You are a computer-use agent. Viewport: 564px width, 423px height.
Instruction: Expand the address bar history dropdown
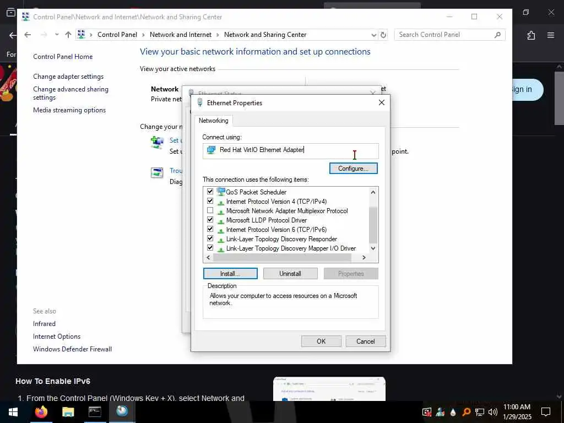coord(374,35)
